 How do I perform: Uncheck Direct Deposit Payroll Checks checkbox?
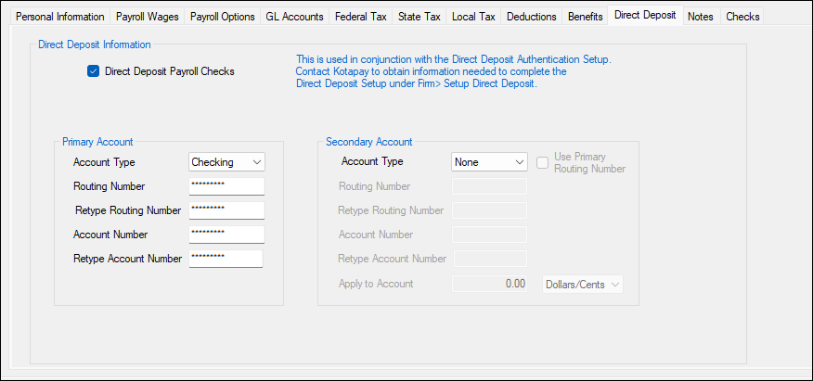click(93, 71)
